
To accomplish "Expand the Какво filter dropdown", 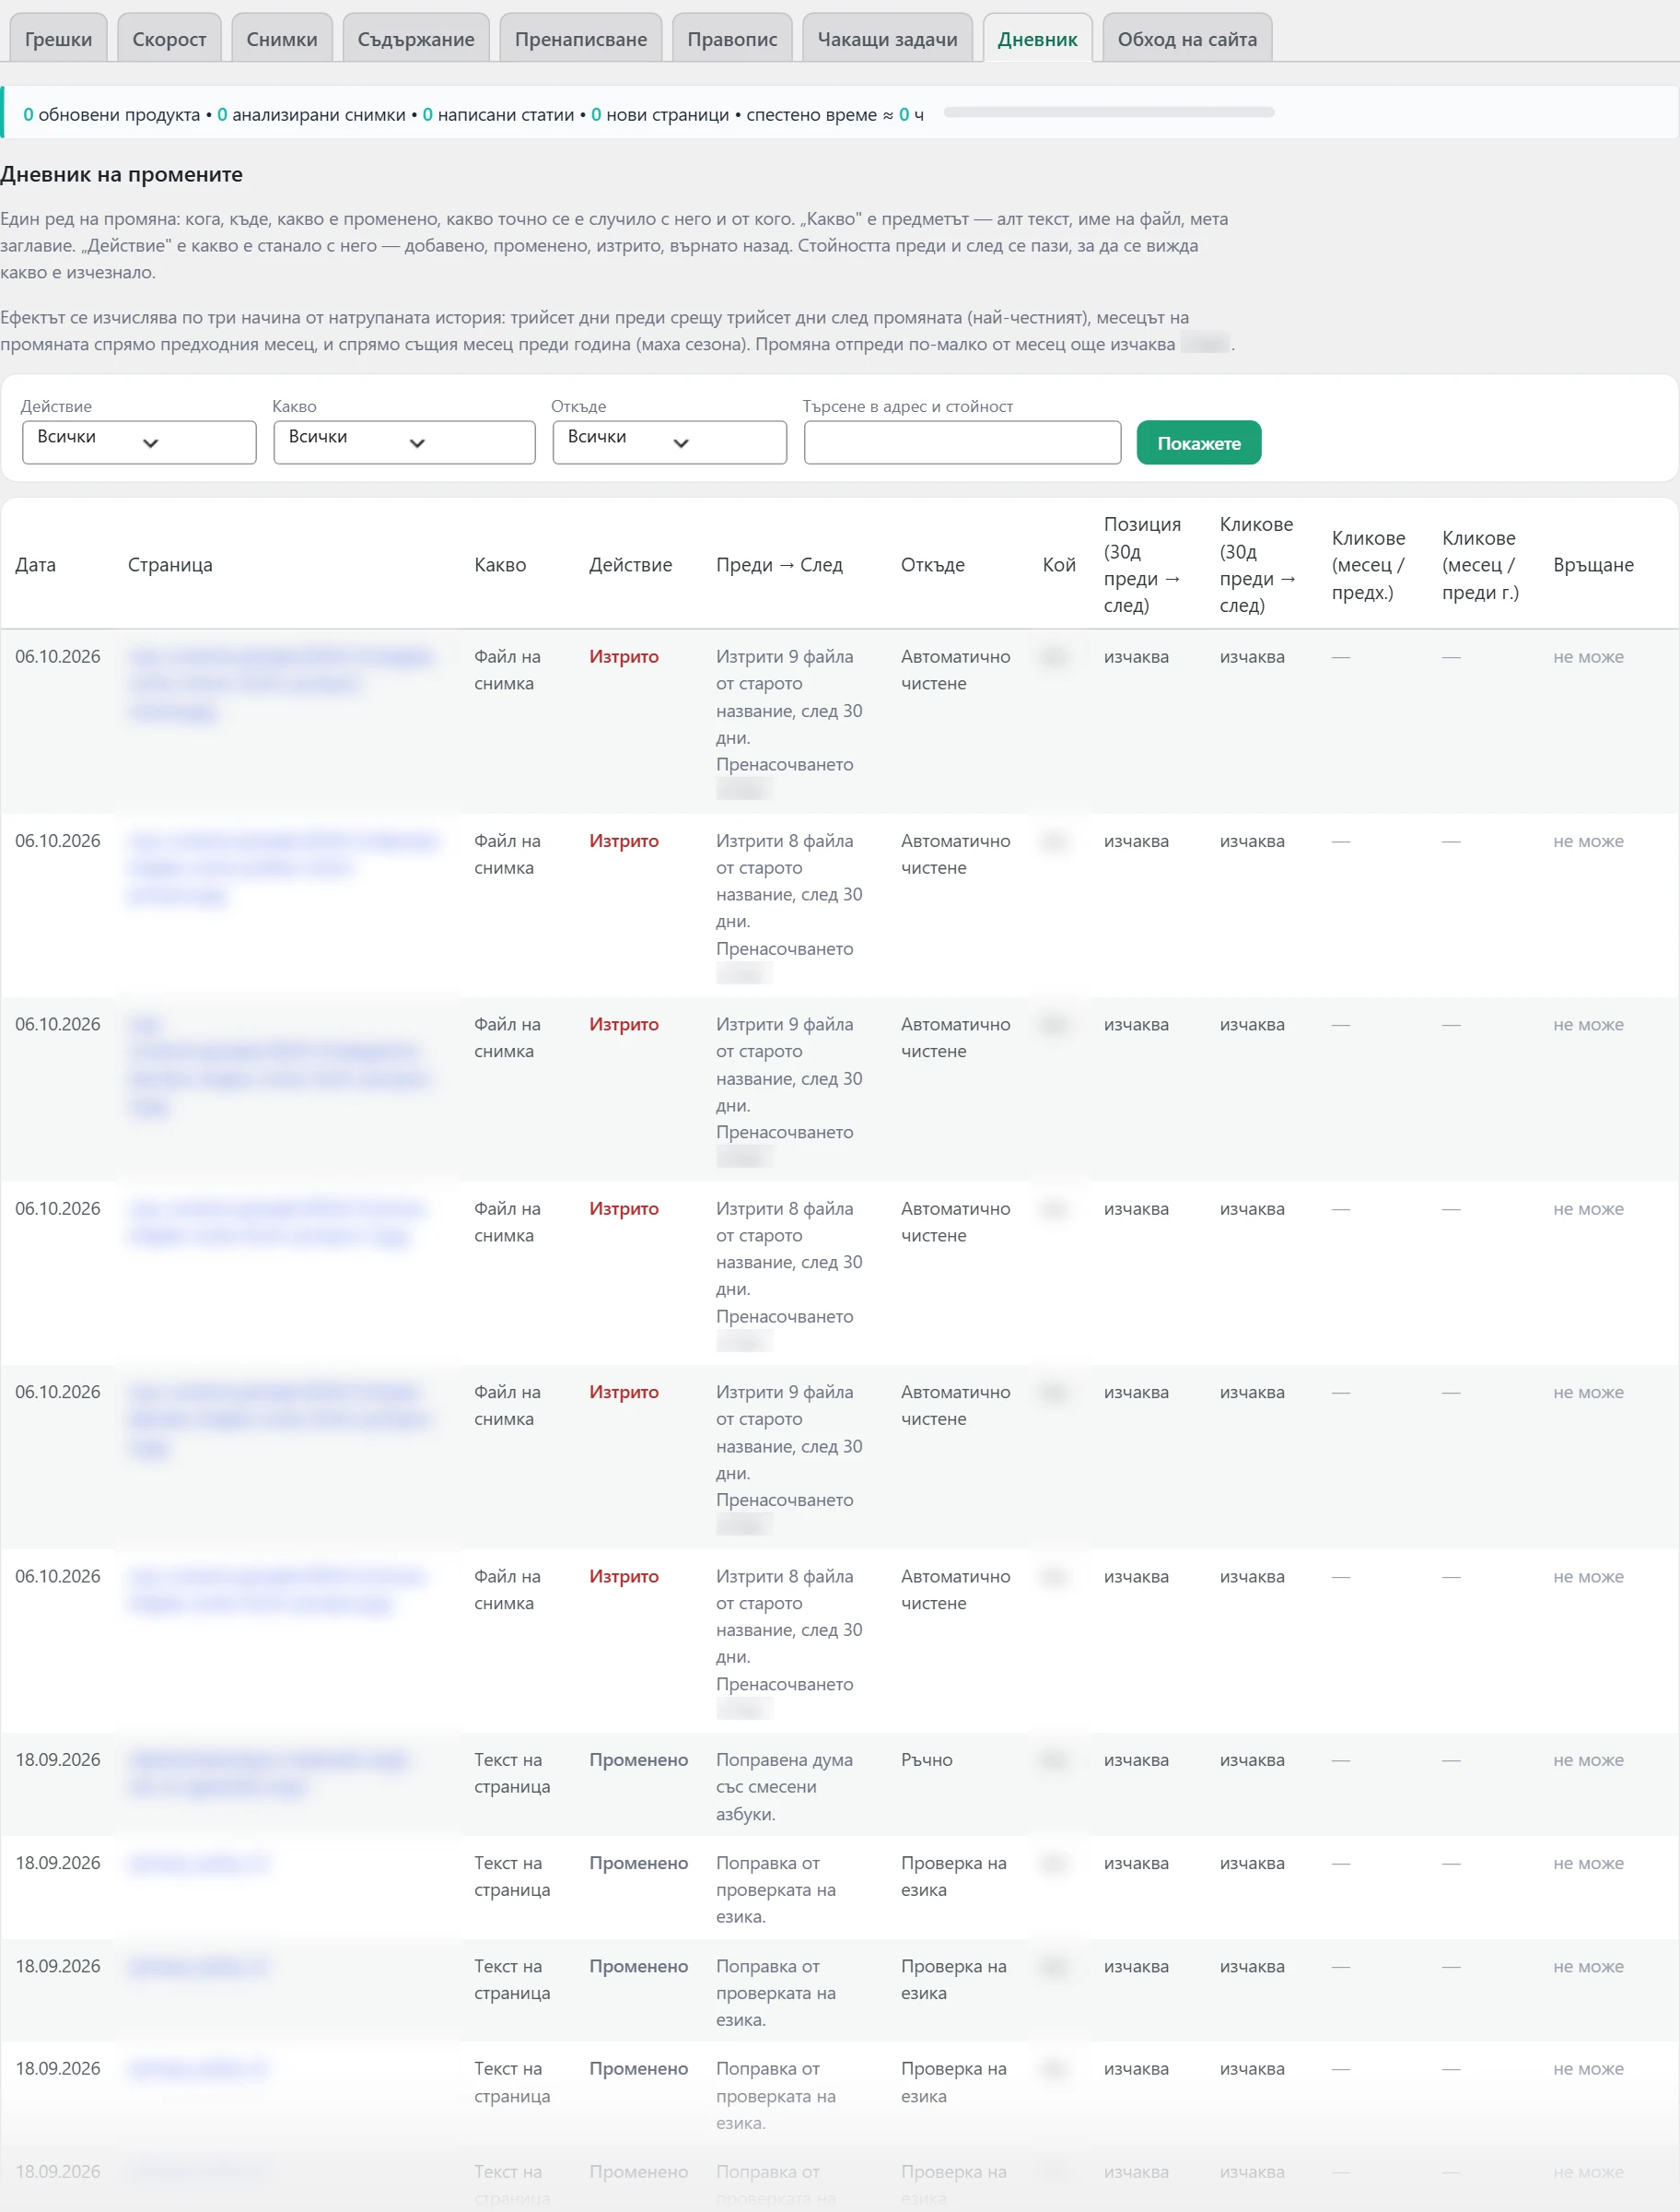I will pos(404,442).
